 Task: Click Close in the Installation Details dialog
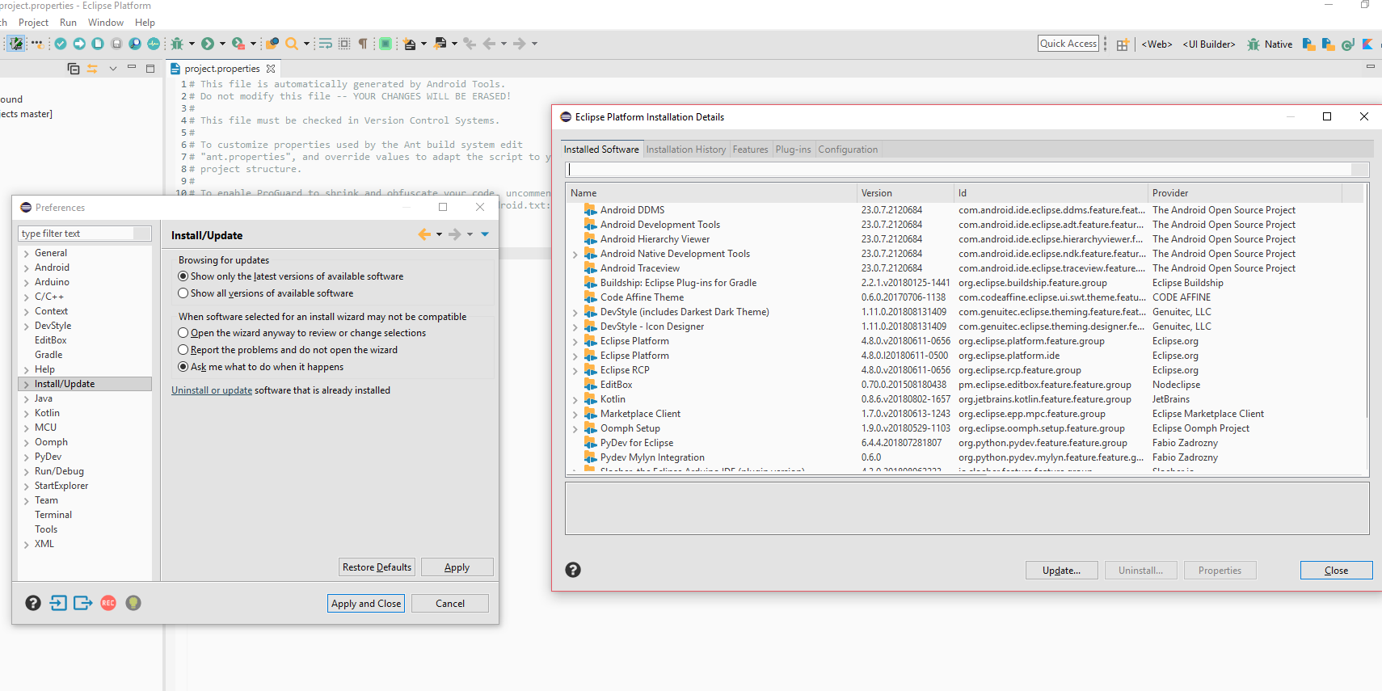click(1336, 571)
